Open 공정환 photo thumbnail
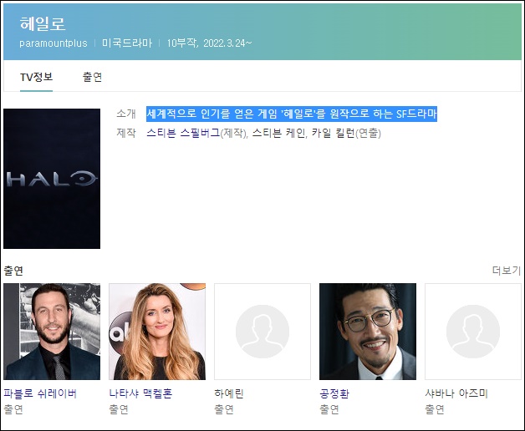 [368, 332]
